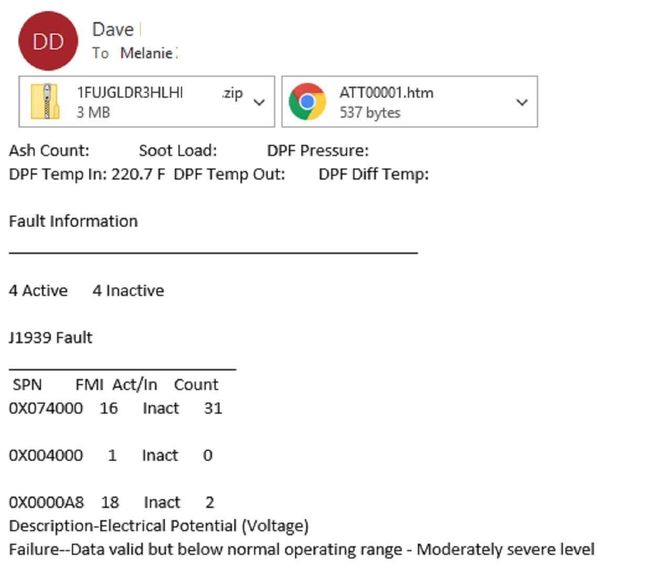Click the 3 MB file size label
672x571 pixels.
point(93,112)
